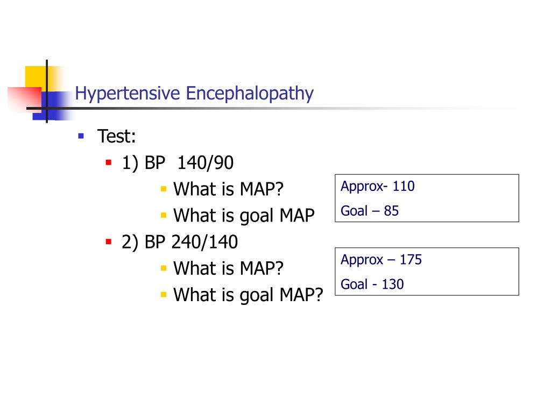This screenshot has width=551, height=413.
Task: Select yellow bullet beside What is goal MAP
Action: click(x=164, y=215)
